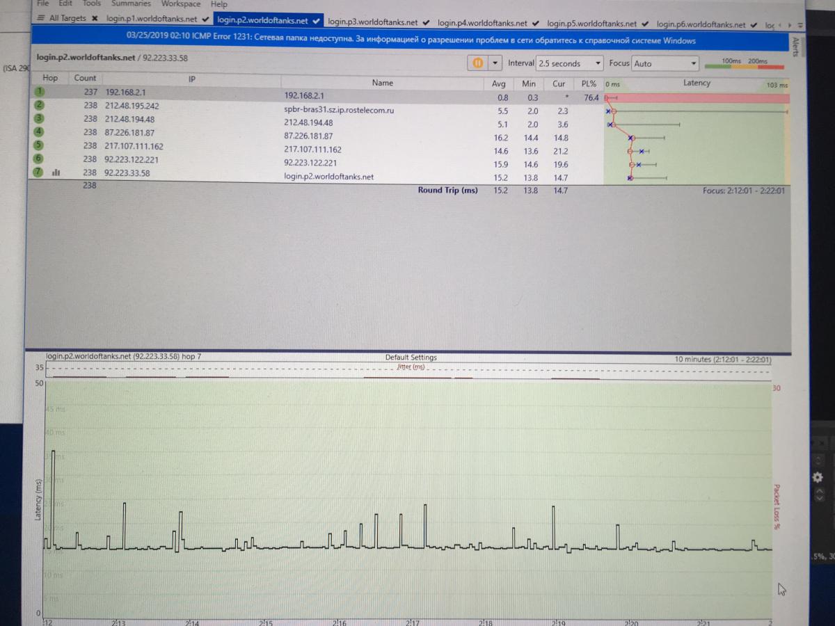Select IP cell 217.107.111.162
Viewport: 835px width, 626px height.
(134, 146)
